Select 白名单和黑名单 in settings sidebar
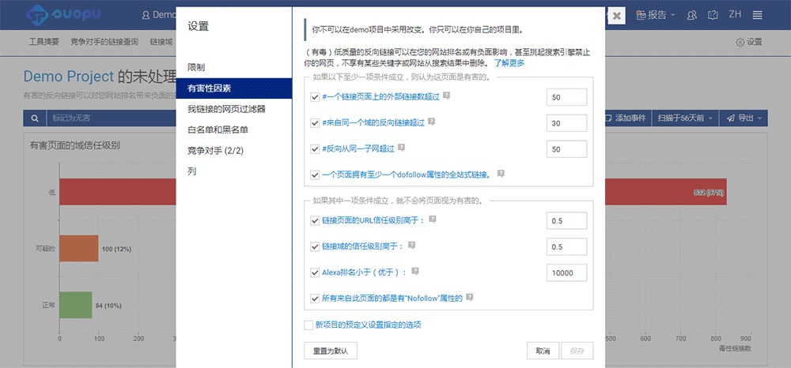Image resolution: width=791 pixels, height=368 pixels. tap(217, 130)
